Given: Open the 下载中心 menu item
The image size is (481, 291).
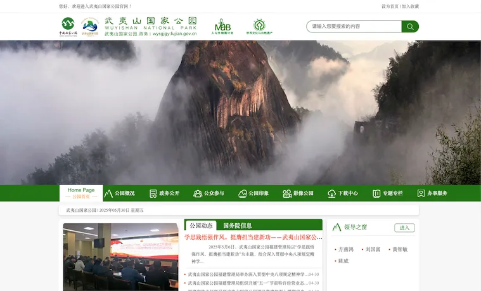Looking at the screenshot, I should [x=343, y=193].
